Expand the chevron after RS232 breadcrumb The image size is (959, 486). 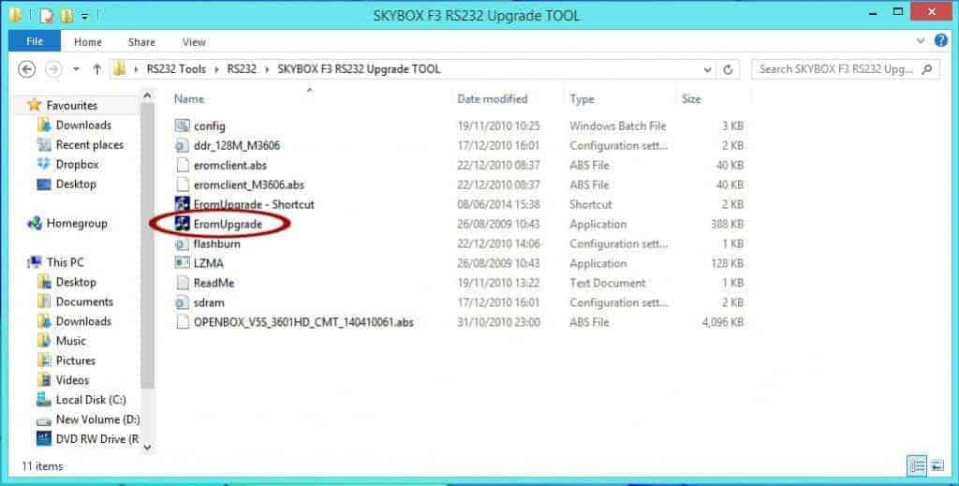(x=267, y=69)
